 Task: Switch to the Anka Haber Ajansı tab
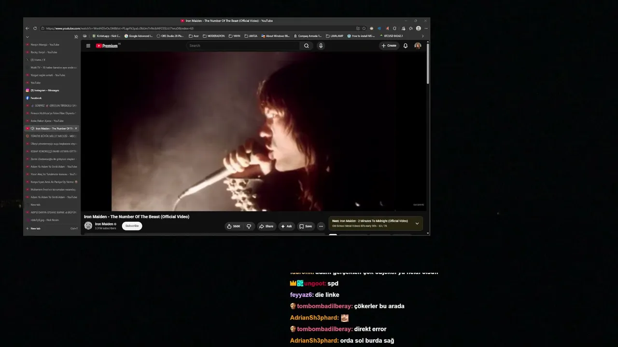pyautogui.click(x=51, y=121)
